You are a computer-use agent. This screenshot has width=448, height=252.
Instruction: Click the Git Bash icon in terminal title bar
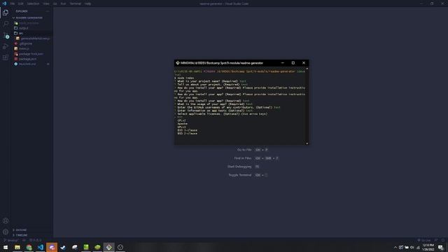178,63
